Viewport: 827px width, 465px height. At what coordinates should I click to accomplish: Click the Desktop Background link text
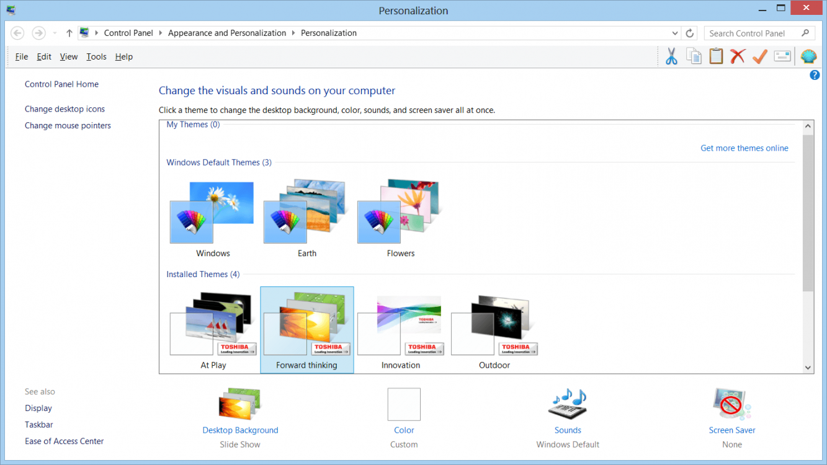240,430
